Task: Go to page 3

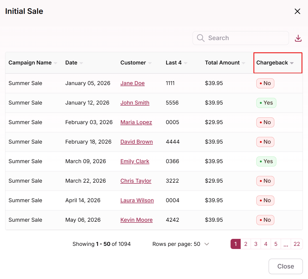Action: (x=256, y=244)
